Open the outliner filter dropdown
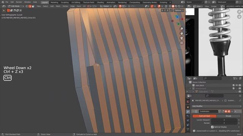The image size is (243, 136). [235, 79]
